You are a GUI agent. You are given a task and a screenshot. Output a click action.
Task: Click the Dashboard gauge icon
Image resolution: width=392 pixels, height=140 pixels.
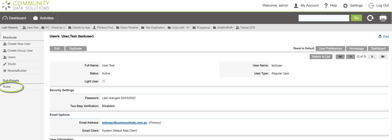[5, 18]
